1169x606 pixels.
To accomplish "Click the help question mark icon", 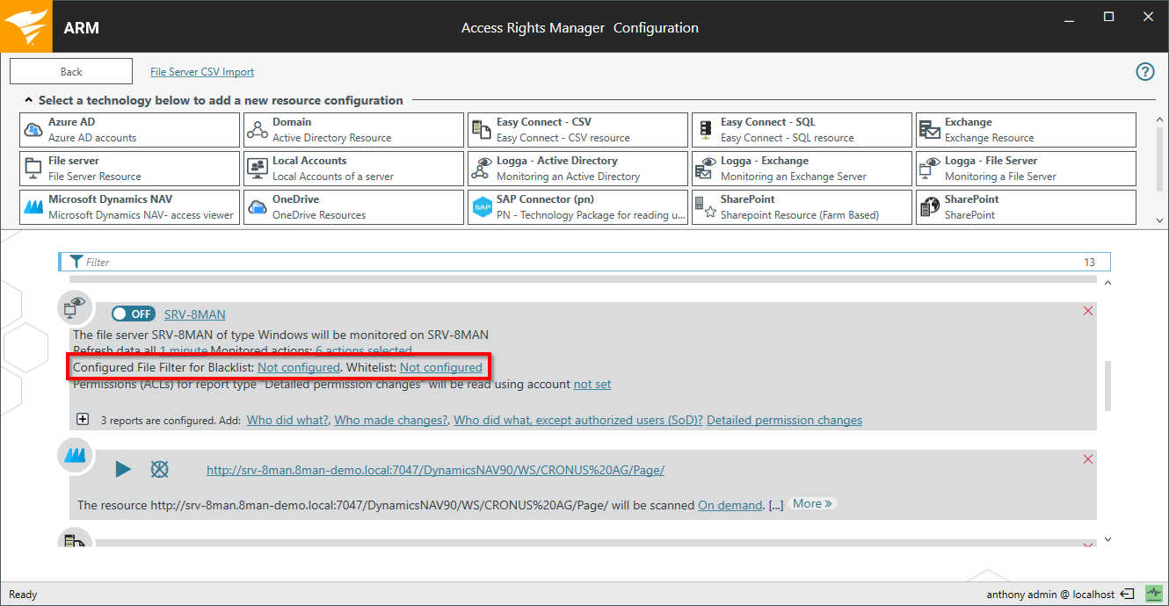I will [x=1145, y=72].
